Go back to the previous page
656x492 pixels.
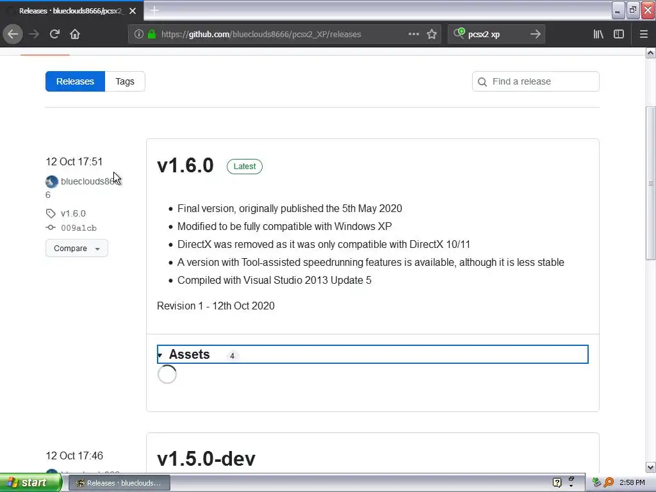pos(13,34)
